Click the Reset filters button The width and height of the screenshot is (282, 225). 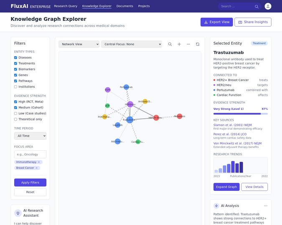[30, 192]
